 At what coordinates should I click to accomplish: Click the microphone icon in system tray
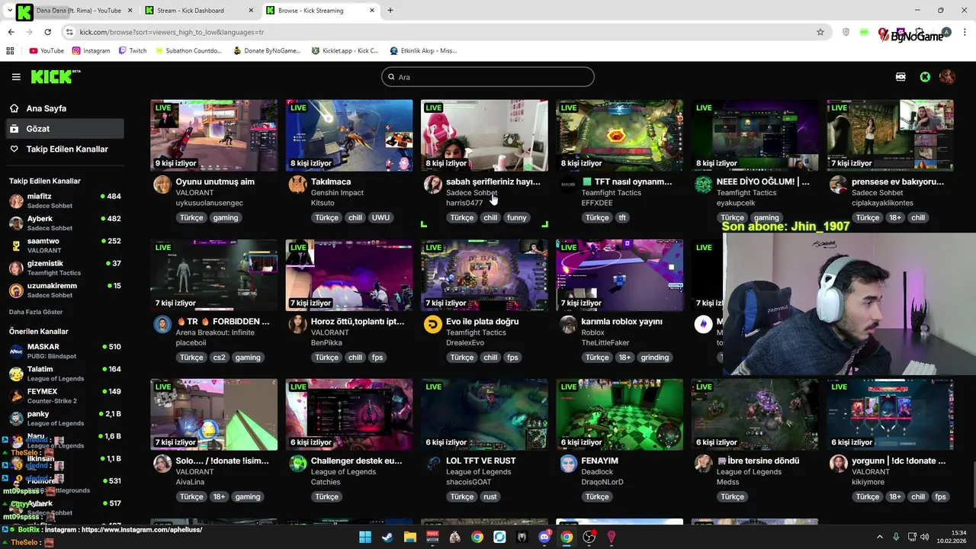click(x=896, y=537)
